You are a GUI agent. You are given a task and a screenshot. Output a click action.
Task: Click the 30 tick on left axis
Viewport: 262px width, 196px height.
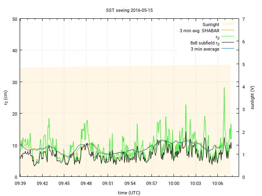coord(15,82)
